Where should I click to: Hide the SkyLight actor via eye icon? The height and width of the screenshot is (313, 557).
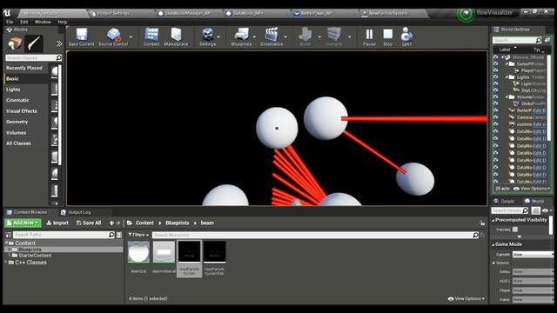tap(495, 90)
